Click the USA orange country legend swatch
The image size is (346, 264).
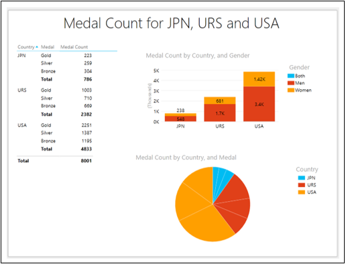pos(301,192)
